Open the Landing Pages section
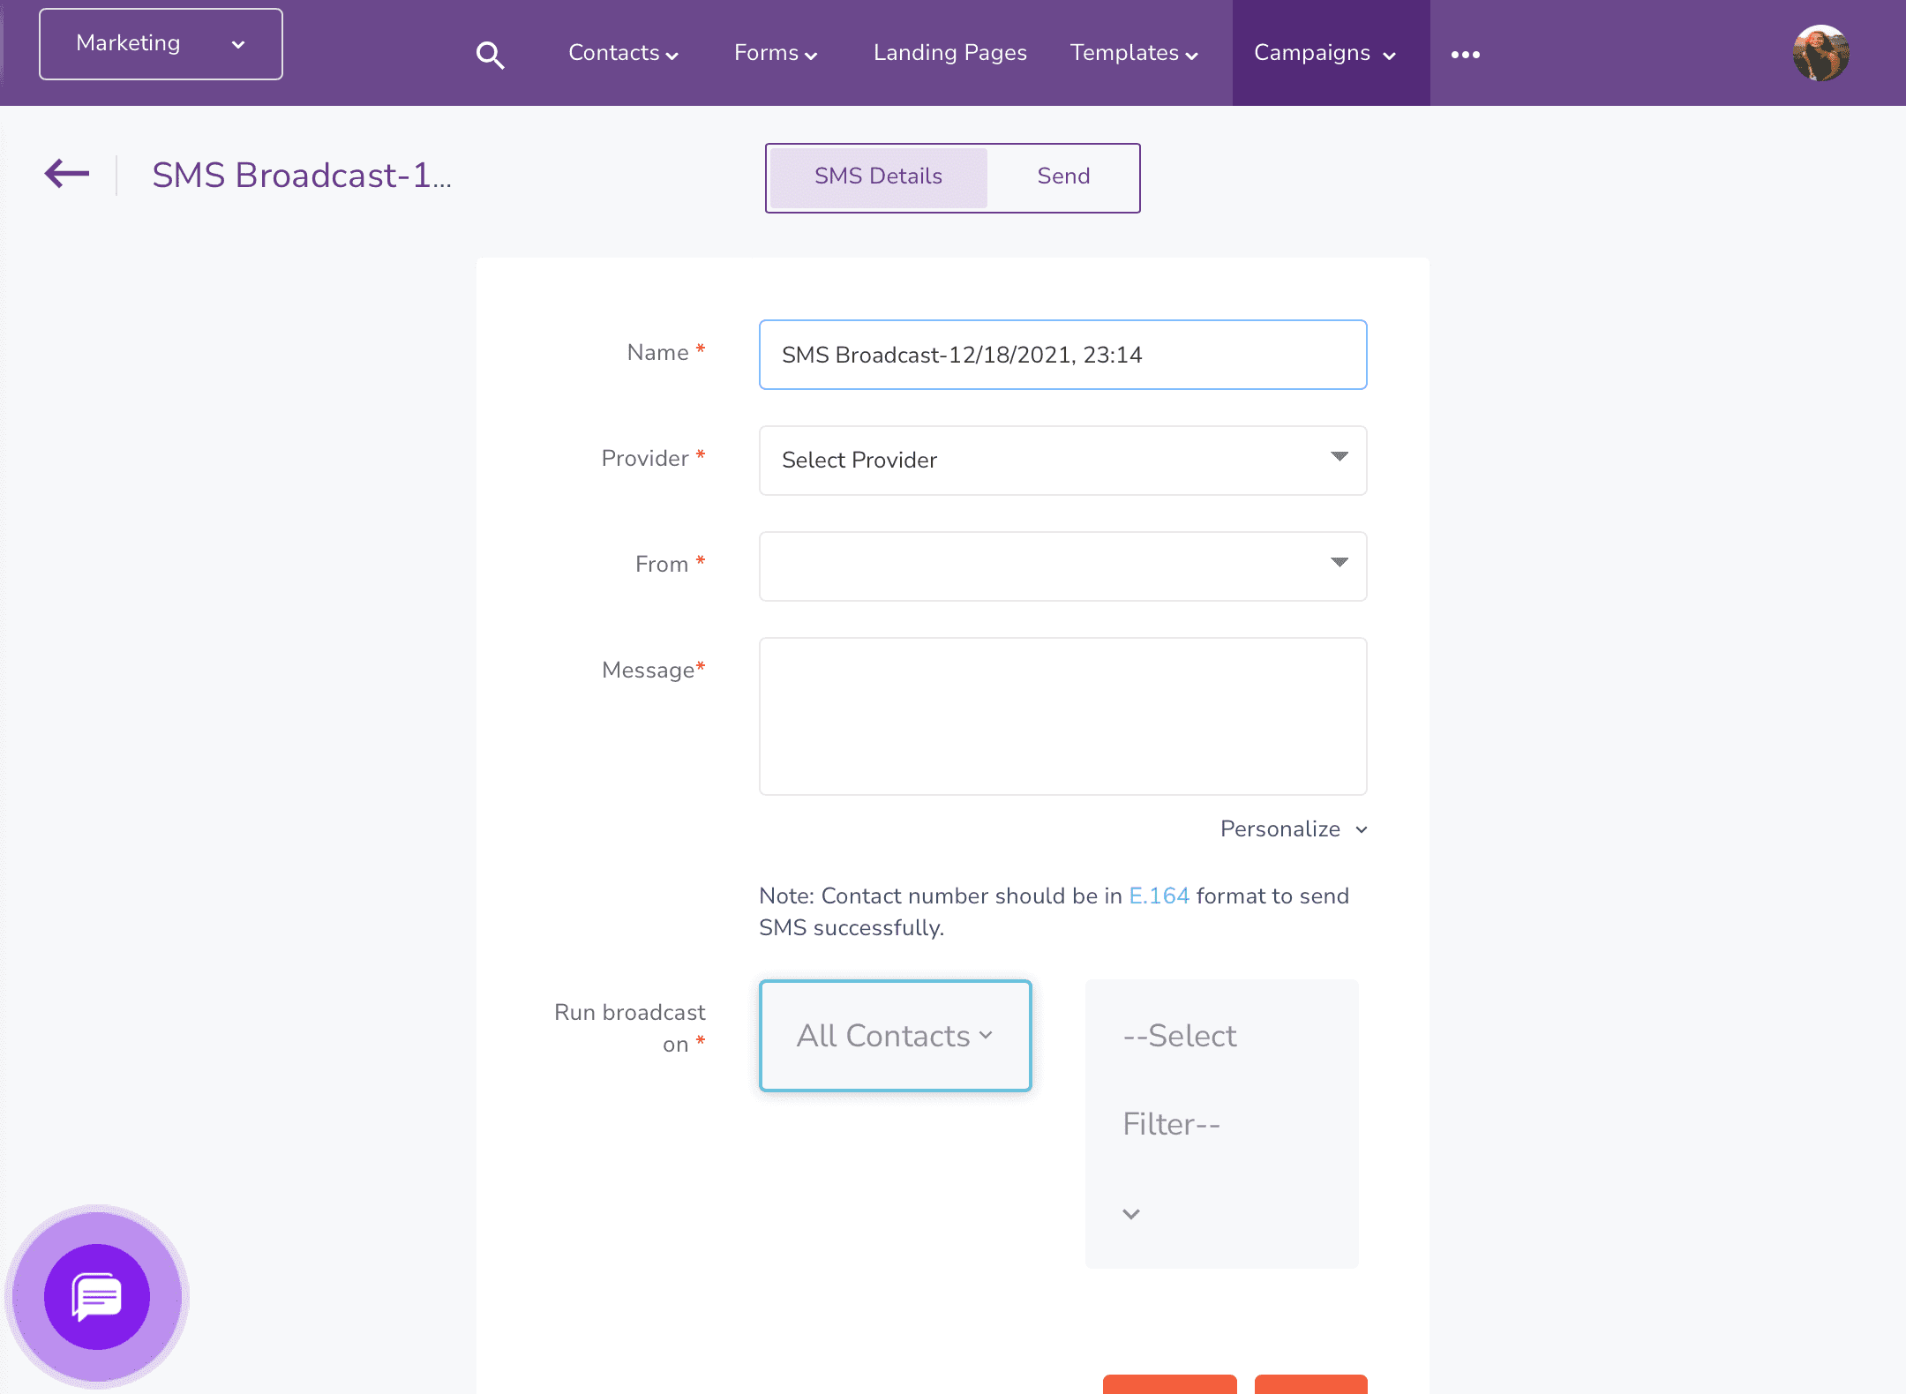This screenshot has width=1906, height=1394. coord(949,53)
